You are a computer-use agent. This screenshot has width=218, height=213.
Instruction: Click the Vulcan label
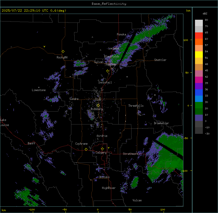pos(137,200)
